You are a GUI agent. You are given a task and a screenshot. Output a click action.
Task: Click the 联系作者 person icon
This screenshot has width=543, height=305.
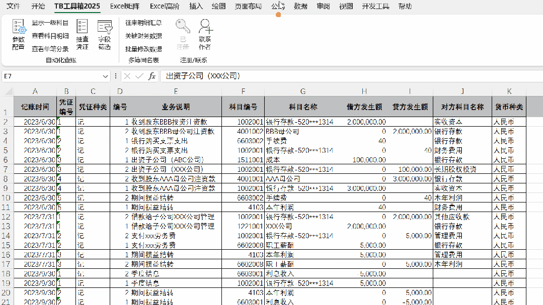click(205, 27)
